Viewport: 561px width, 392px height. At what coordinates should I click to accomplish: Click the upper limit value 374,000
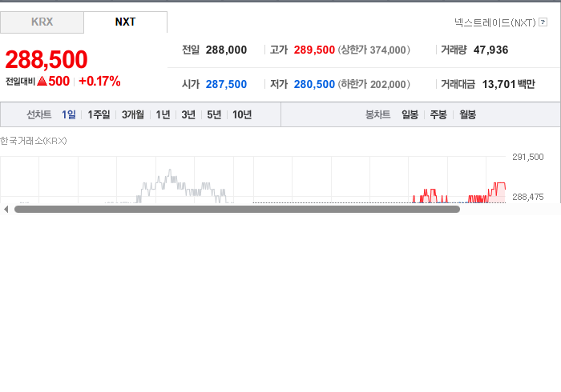pos(388,50)
